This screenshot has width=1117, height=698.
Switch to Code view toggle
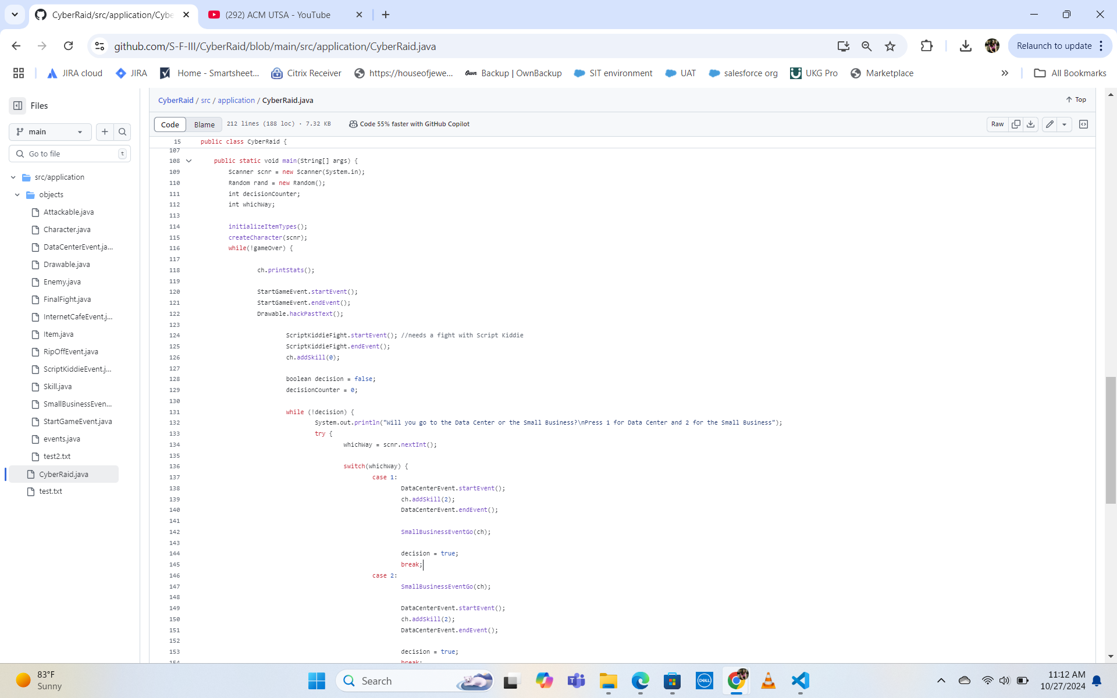pos(170,124)
